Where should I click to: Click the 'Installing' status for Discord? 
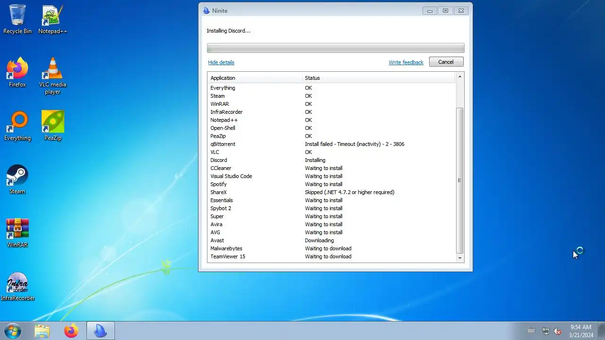[315, 160]
